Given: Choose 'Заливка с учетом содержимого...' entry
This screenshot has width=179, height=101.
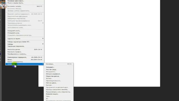Looking at the screenshot, I should [x=25, y=11].
